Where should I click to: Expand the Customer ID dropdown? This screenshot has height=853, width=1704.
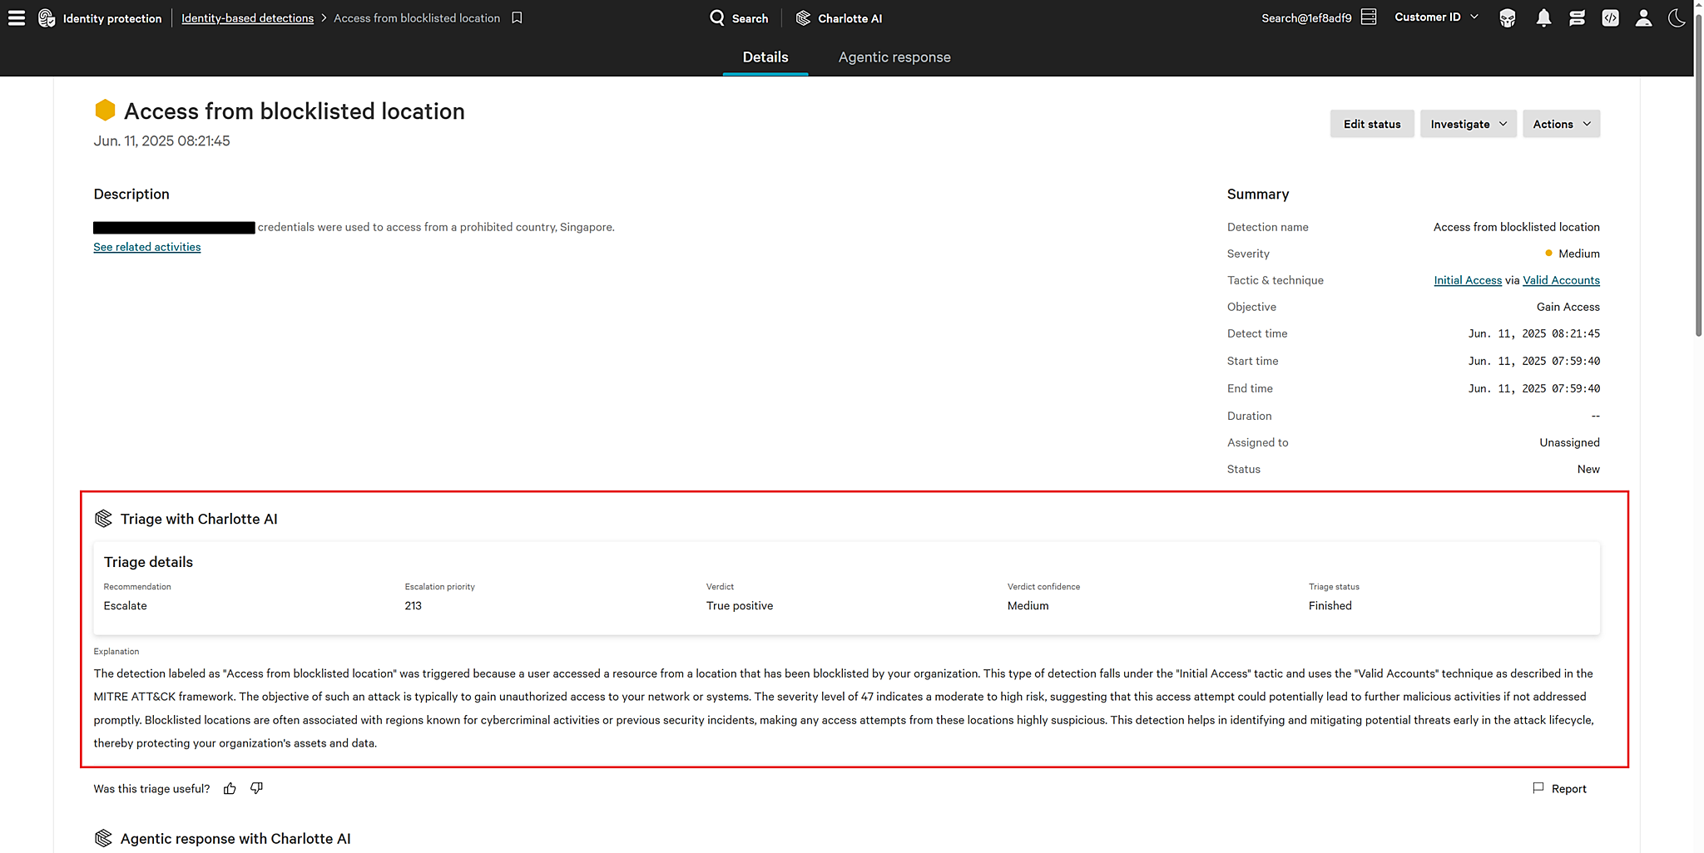[1434, 17]
